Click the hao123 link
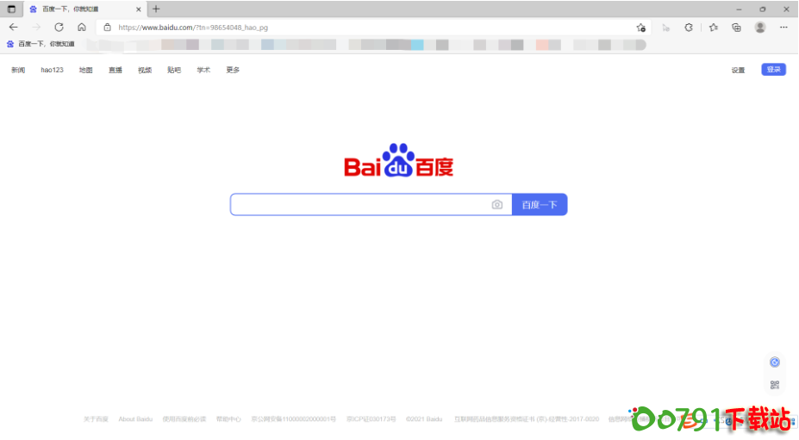 pos(52,70)
